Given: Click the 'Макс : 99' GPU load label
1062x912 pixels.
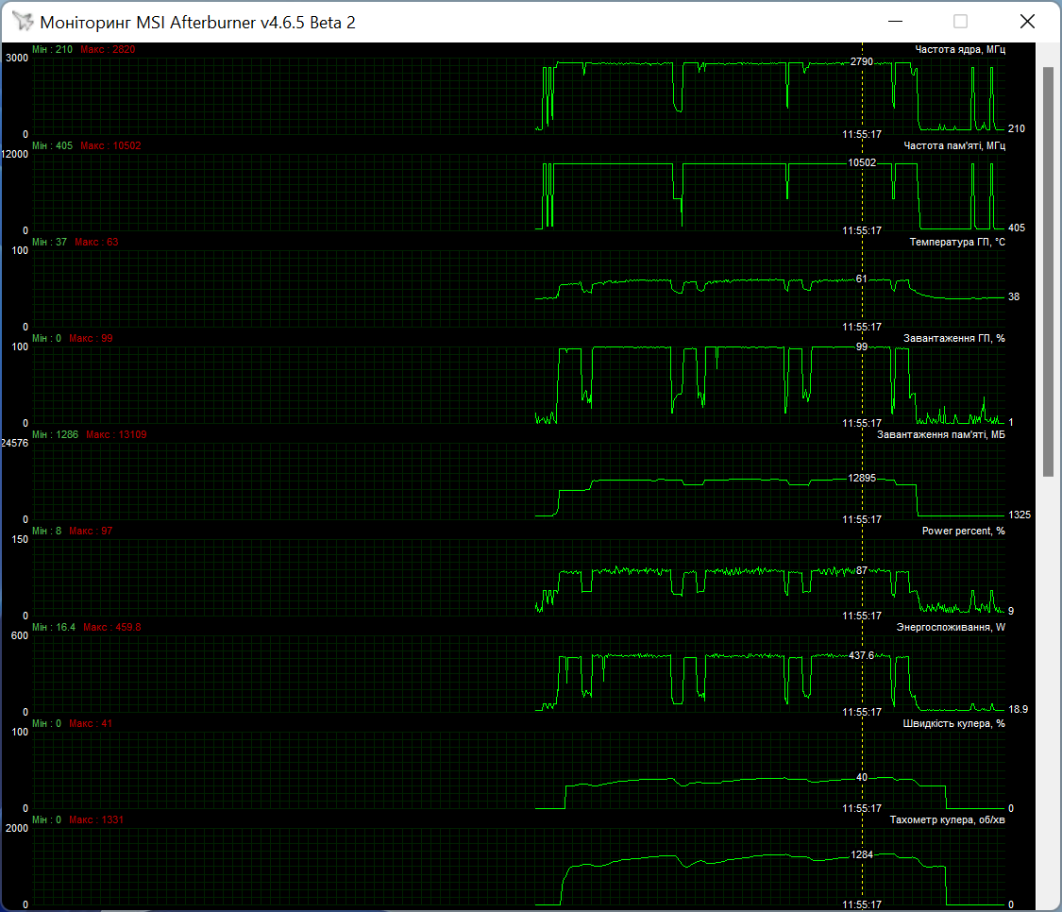Looking at the screenshot, I should [91, 338].
